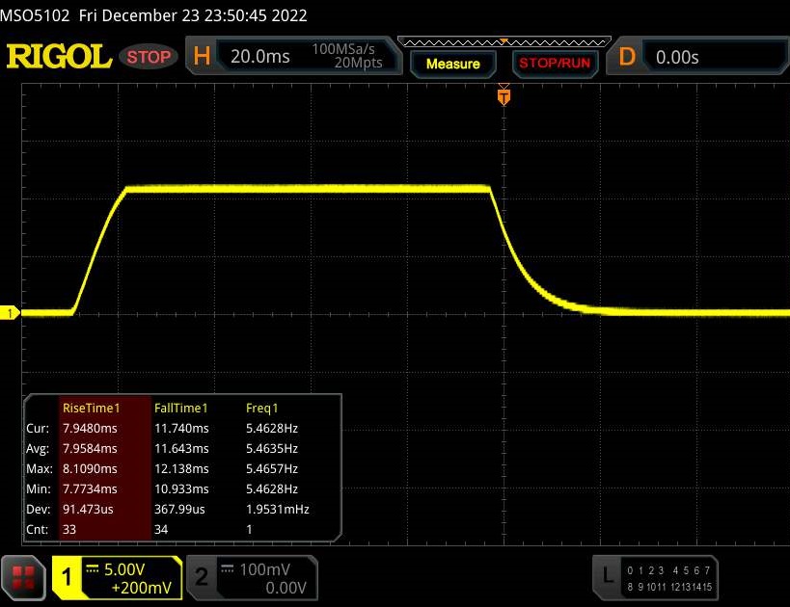The height and width of the screenshot is (607, 790).
Task: Click Freq1 average value 5.4635Hz
Action: 272,448
